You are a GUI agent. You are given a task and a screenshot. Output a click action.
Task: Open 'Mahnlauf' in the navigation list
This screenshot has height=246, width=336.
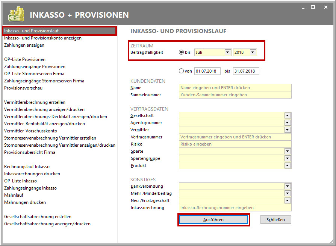[14, 195]
